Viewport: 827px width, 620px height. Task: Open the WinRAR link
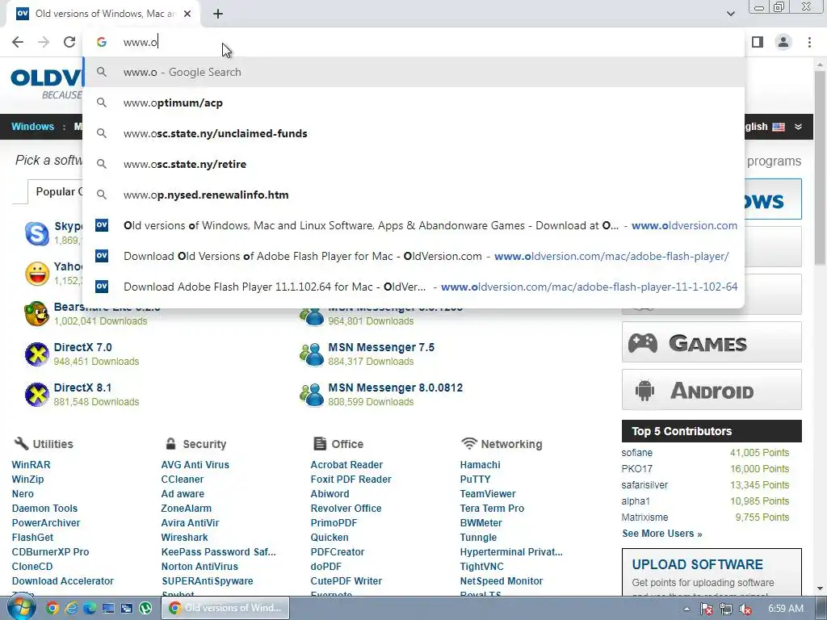pyautogui.click(x=31, y=465)
